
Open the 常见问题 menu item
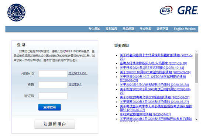pyautogui.click(x=128, y=29)
